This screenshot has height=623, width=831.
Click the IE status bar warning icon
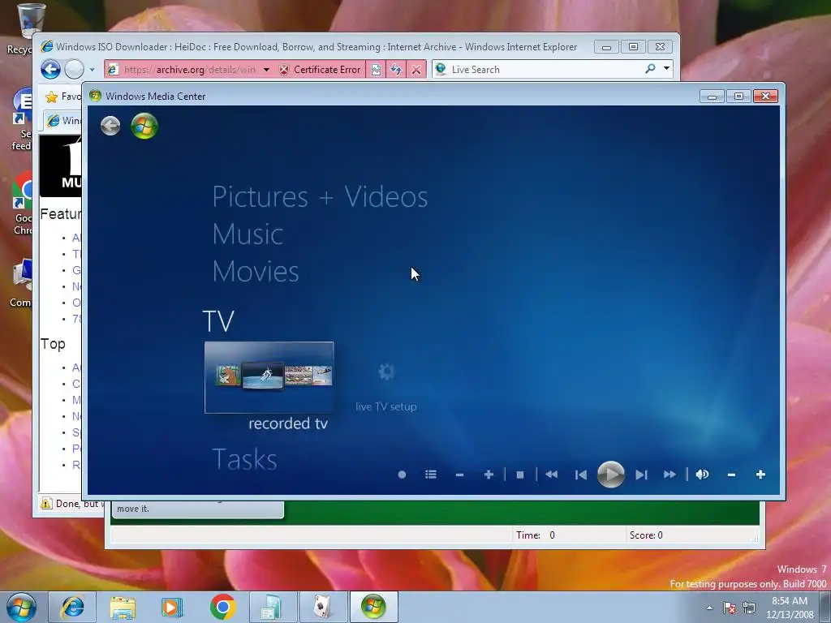(46, 503)
